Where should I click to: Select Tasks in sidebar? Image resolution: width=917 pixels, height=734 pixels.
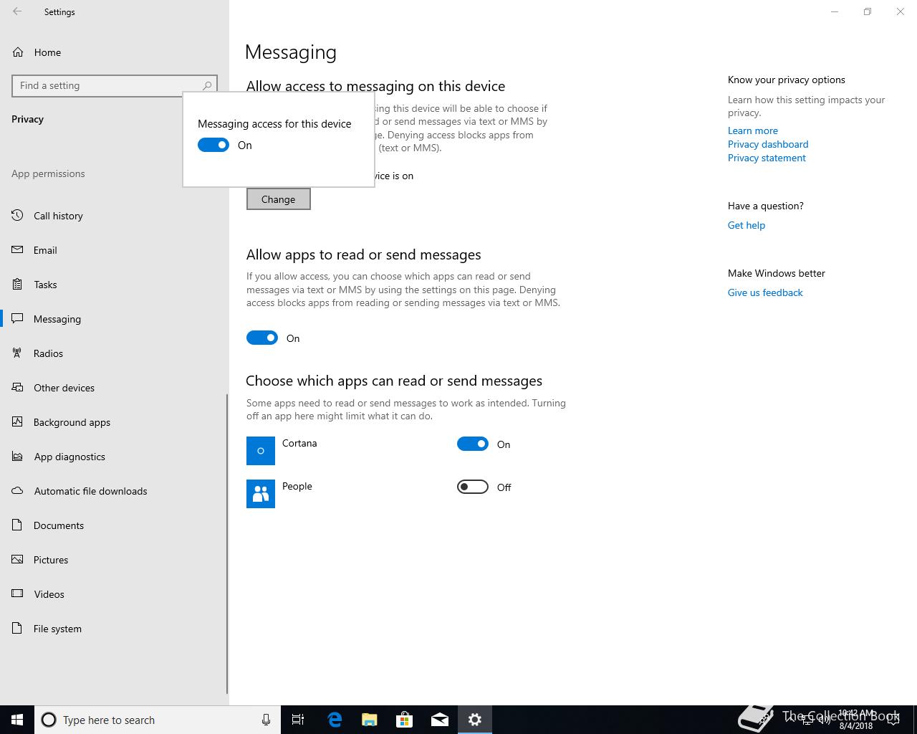113,285
